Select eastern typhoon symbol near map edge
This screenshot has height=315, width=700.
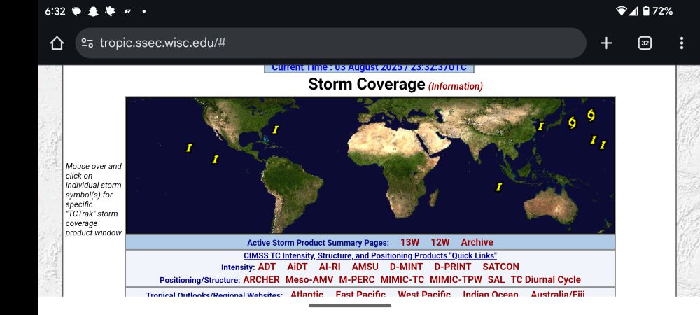click(x=591, y=115)
